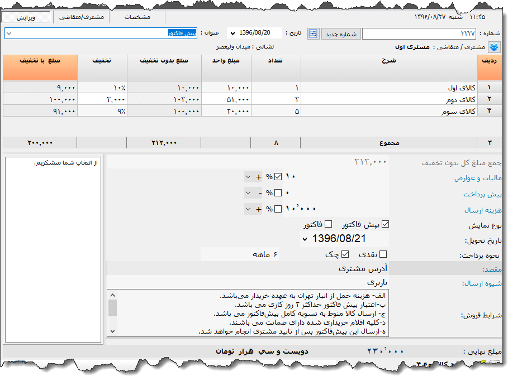
Task: Enable the نقدی payment method checkbox
Action: coord(382,254)
